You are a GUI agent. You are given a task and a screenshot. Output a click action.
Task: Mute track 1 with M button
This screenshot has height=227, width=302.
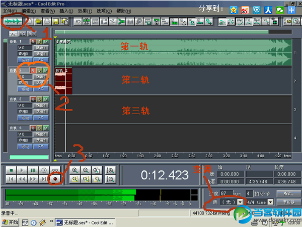46,42
